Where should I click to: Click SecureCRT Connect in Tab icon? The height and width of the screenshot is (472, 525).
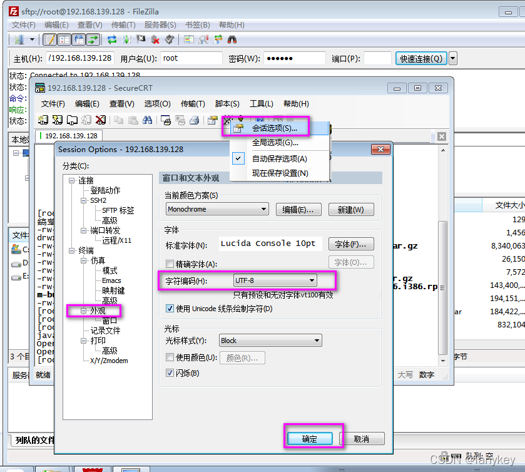pyautogui.click(x=72, y=120)
